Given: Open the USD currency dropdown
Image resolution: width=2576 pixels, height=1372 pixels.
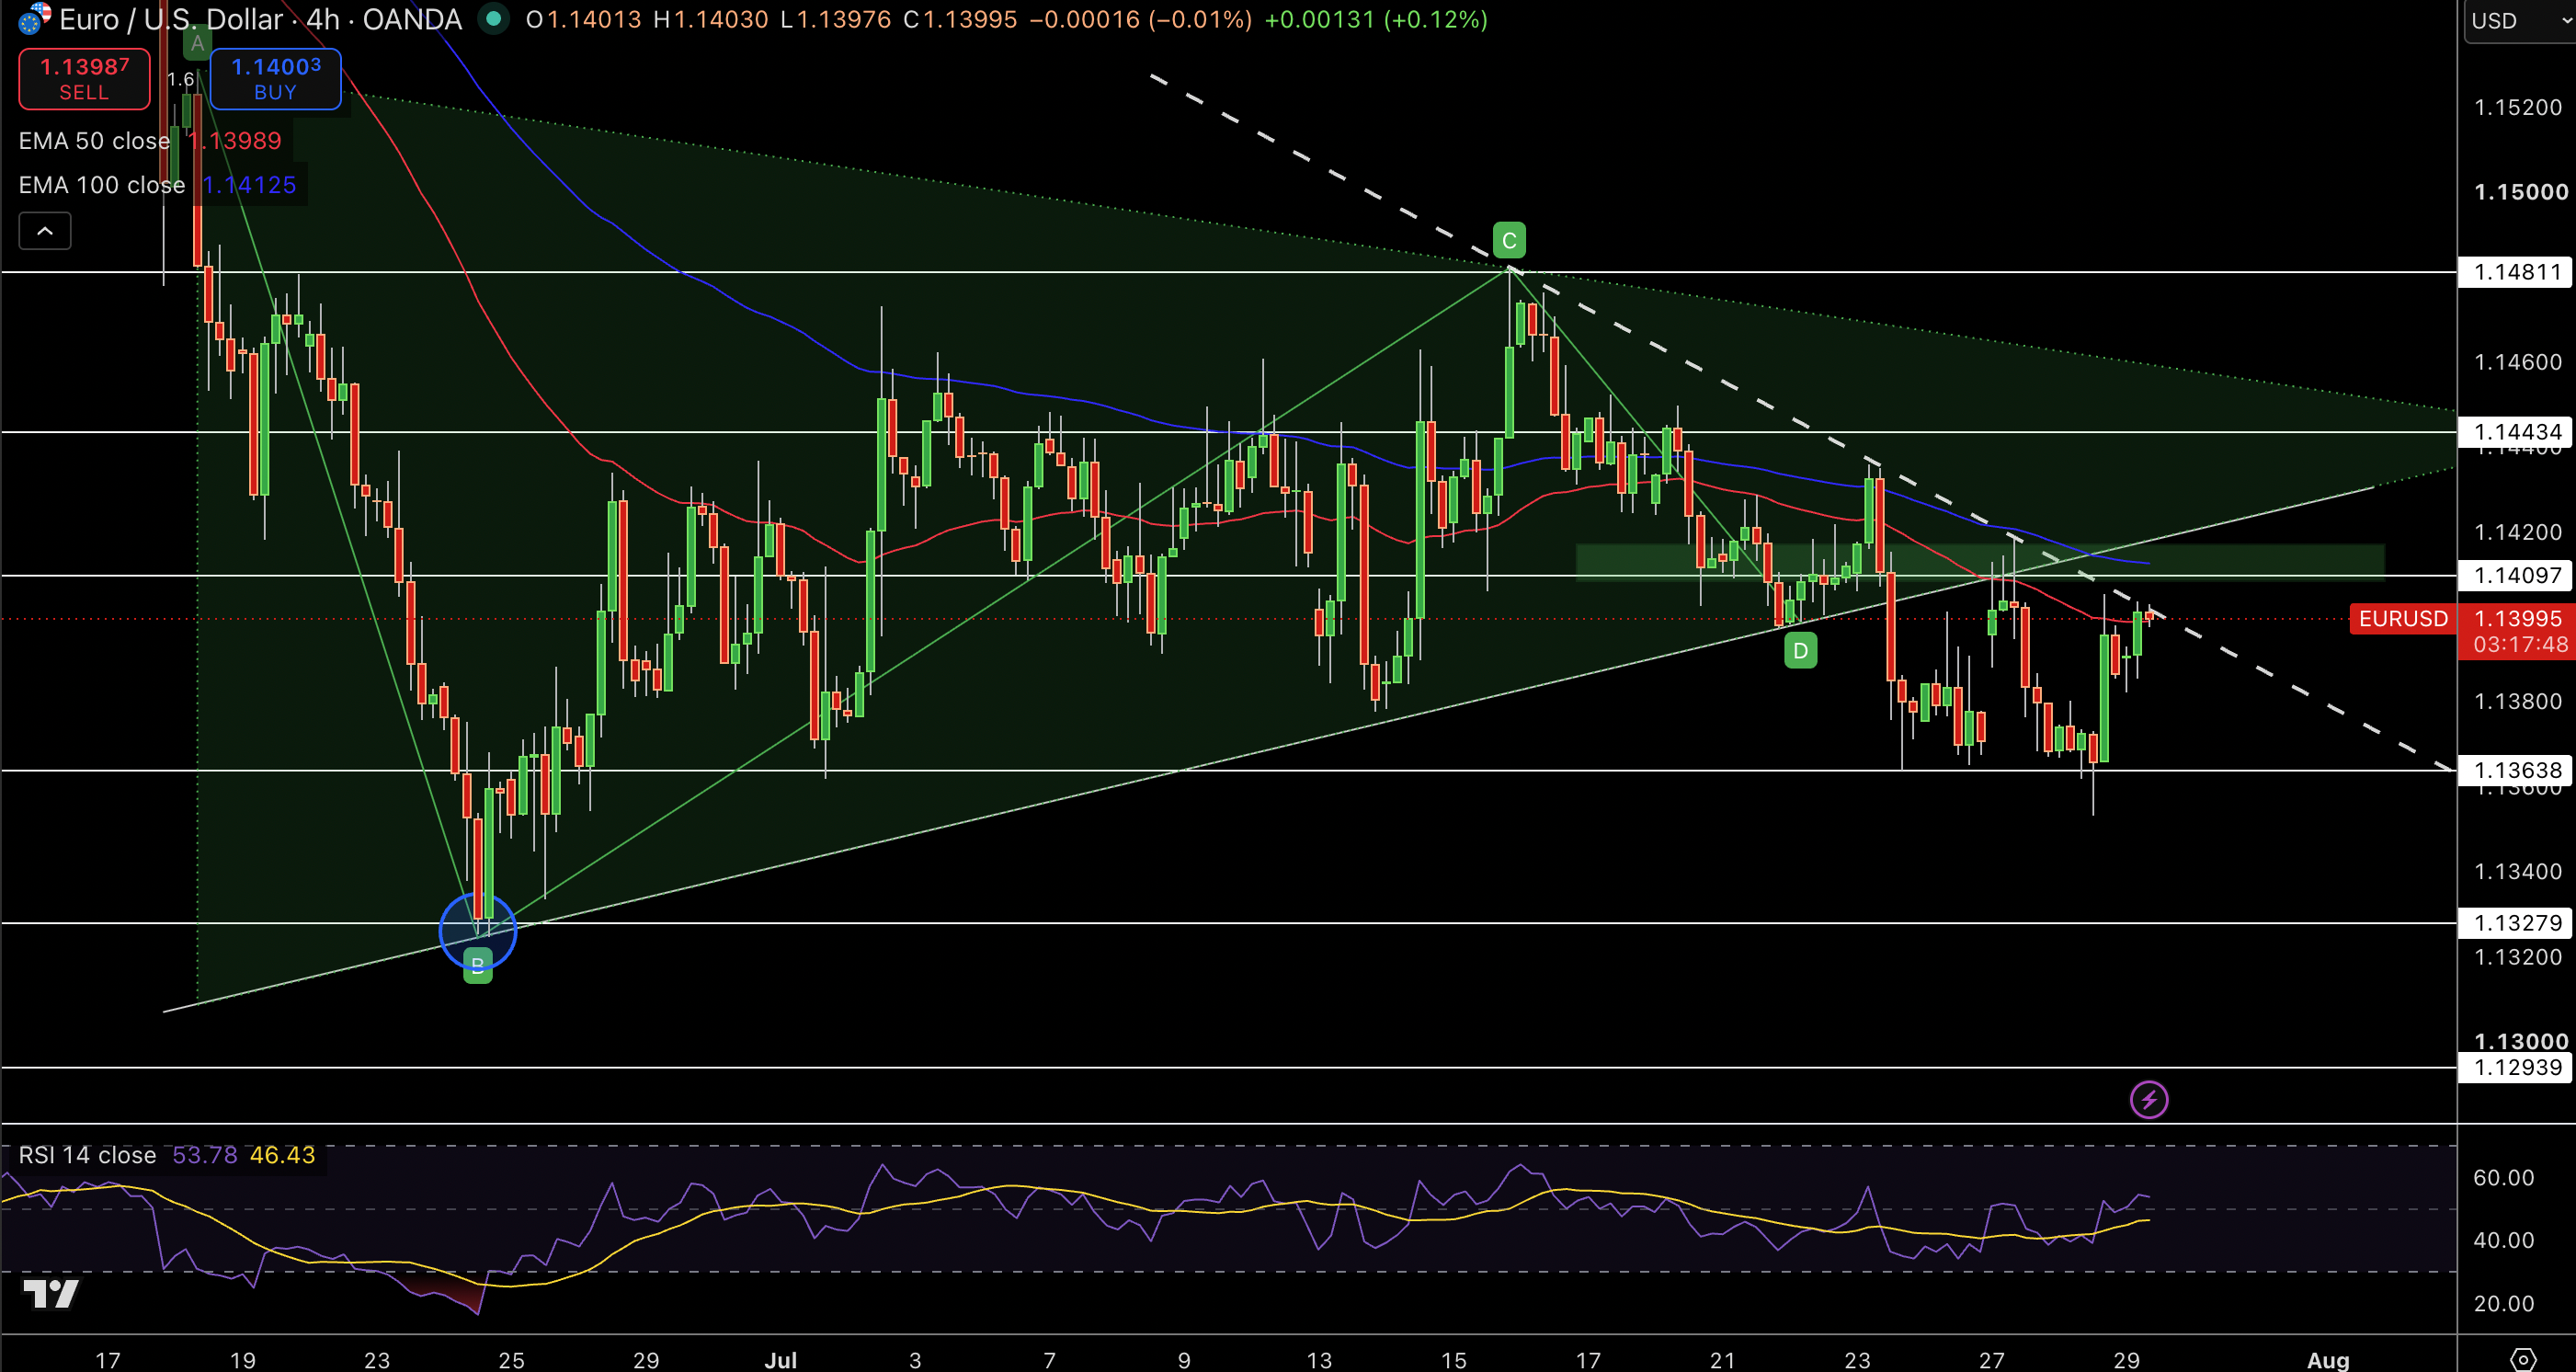Looking at the screenshot, I should click(x=2519, y=21).
